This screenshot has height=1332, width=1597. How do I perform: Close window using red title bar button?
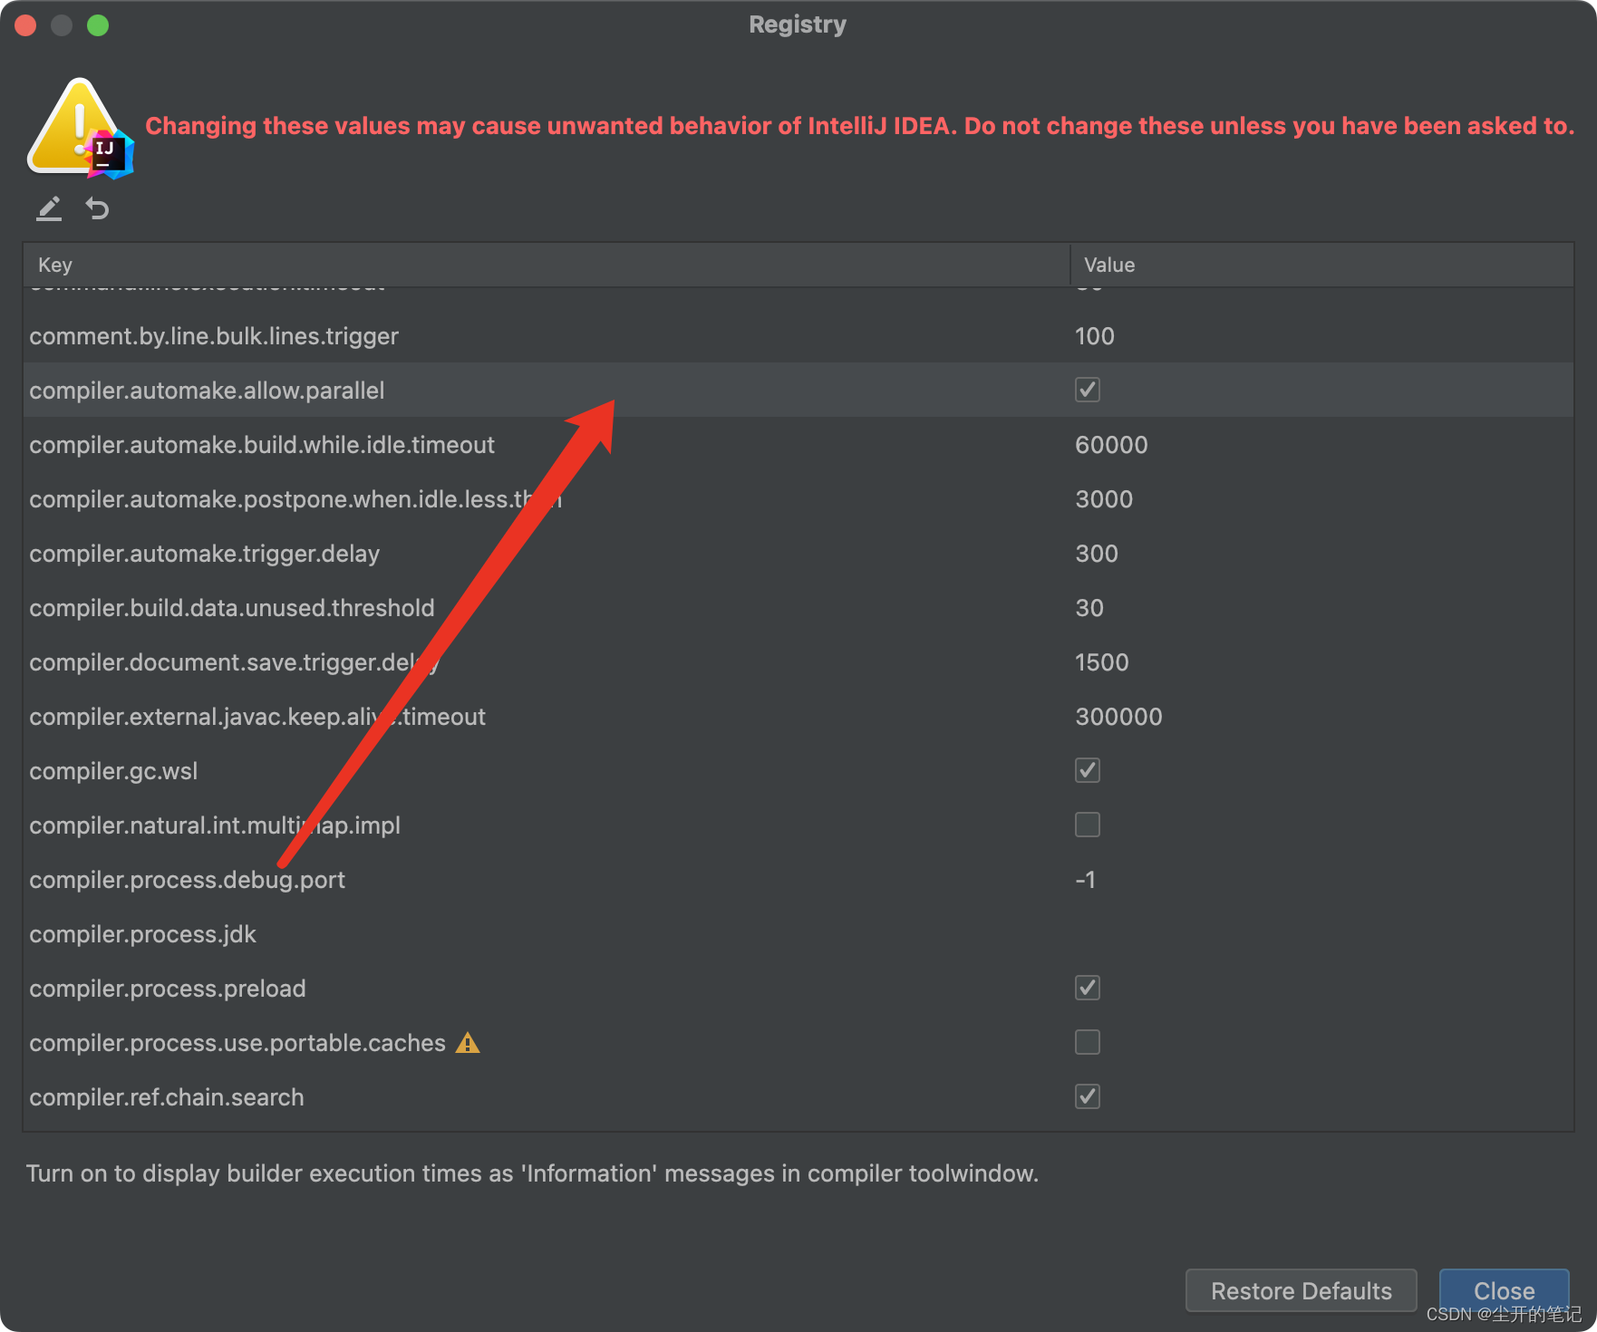point(25,25)
